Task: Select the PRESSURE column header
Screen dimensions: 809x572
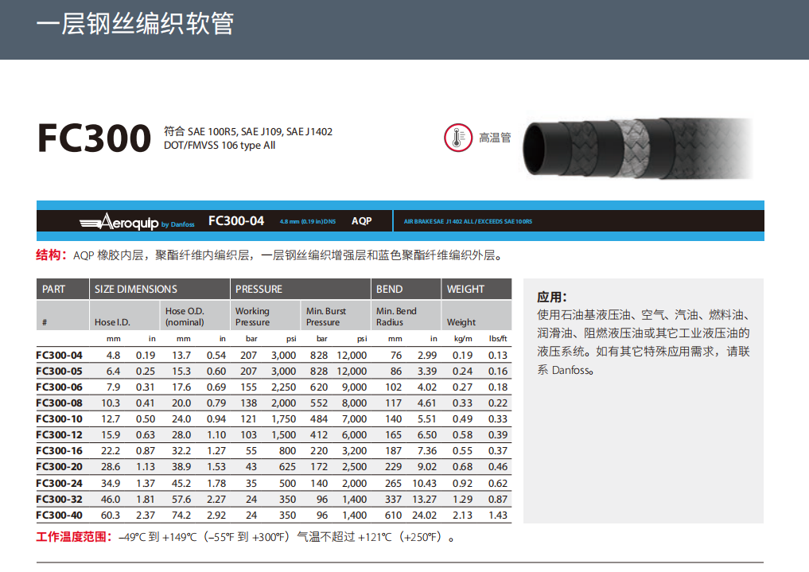Action: pyautogui.click(x=259, y=289)
